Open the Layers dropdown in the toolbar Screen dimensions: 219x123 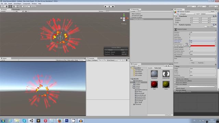point(191,6)
